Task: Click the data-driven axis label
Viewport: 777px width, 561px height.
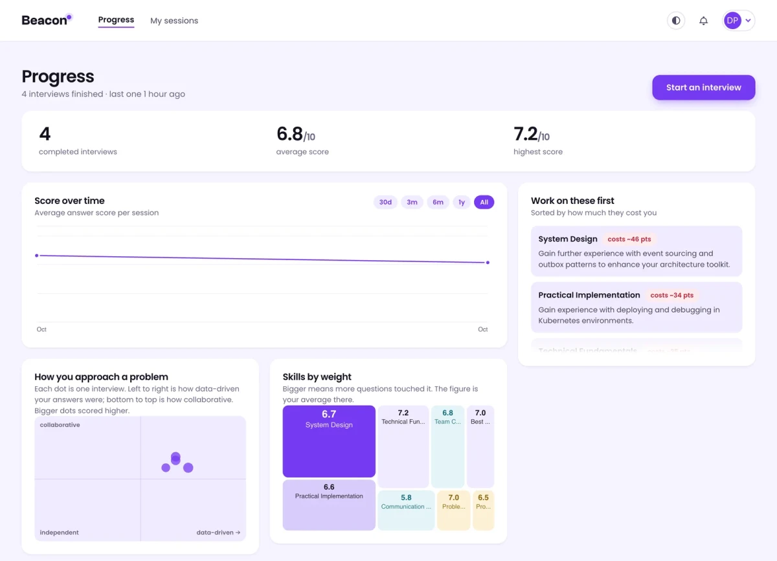Action: 219,533
